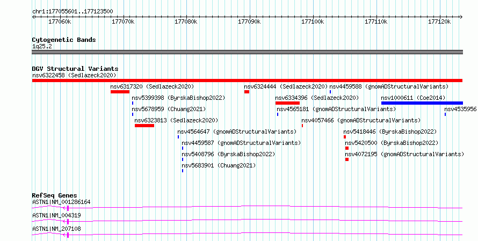
Task: Open the ASTN1|NM_004319 transcript label
Action: point(57,215)
